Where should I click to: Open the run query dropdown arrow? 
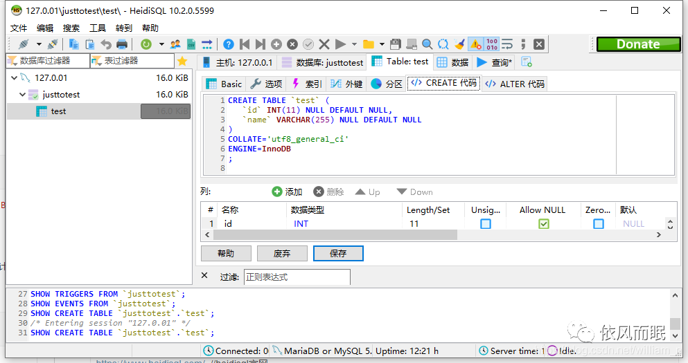point(355,44)
